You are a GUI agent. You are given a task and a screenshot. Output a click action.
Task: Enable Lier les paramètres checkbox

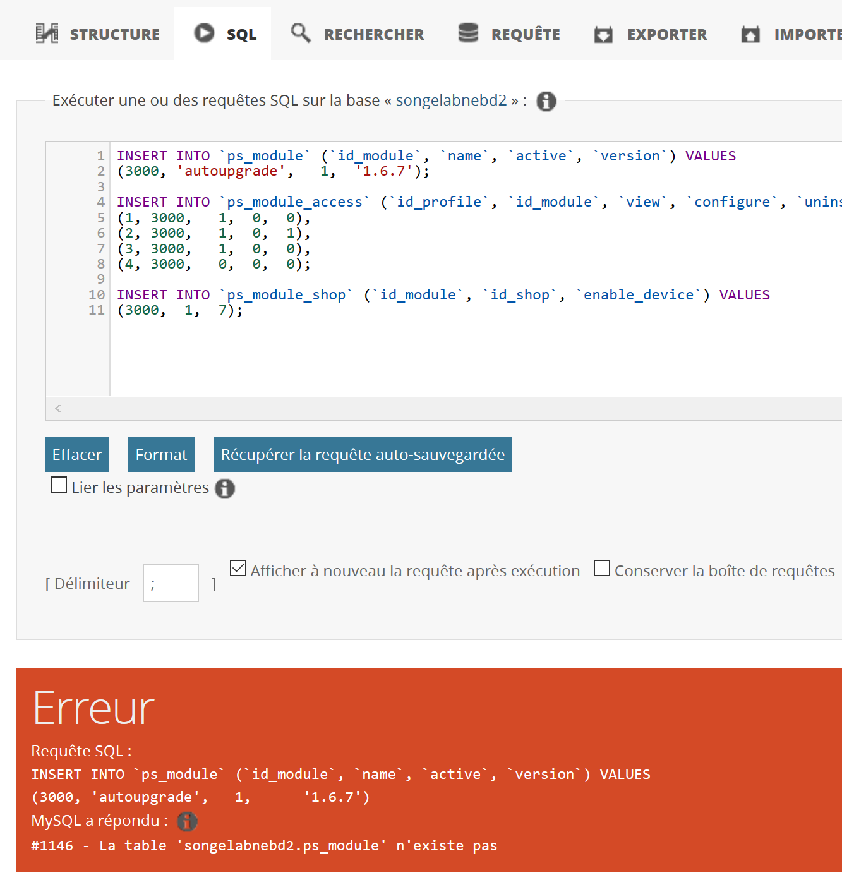[x=59, y=485]
